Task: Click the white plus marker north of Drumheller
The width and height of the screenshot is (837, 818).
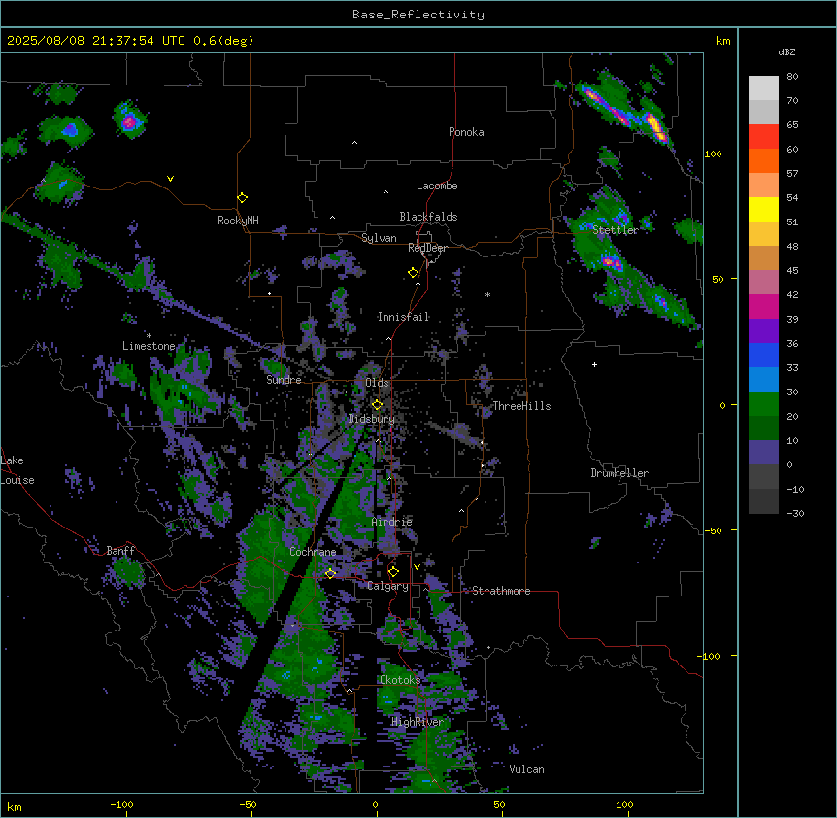Action: [594, 364]
